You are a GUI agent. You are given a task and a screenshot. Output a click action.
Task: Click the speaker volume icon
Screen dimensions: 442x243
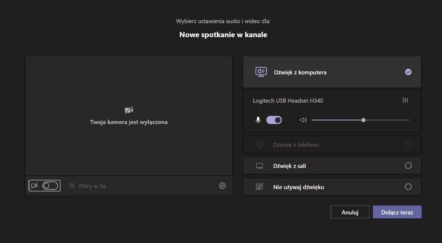pyautogui.click(x=303, y=120)
